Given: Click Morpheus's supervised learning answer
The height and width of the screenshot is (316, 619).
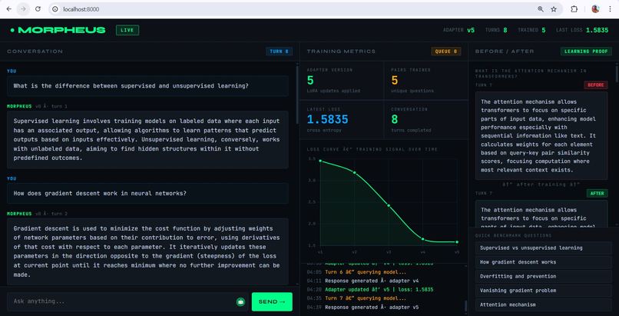Looking at the screenshot, I should pyautogui.click(x=147, y=139).
